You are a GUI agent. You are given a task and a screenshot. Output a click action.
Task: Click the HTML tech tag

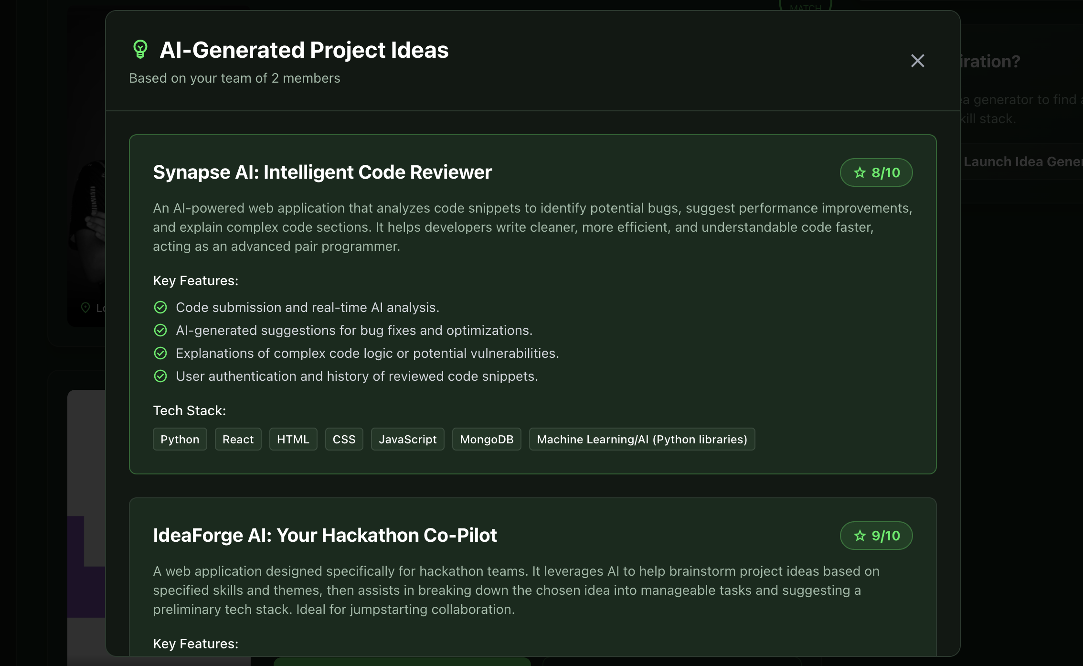[x=293, y=439]
